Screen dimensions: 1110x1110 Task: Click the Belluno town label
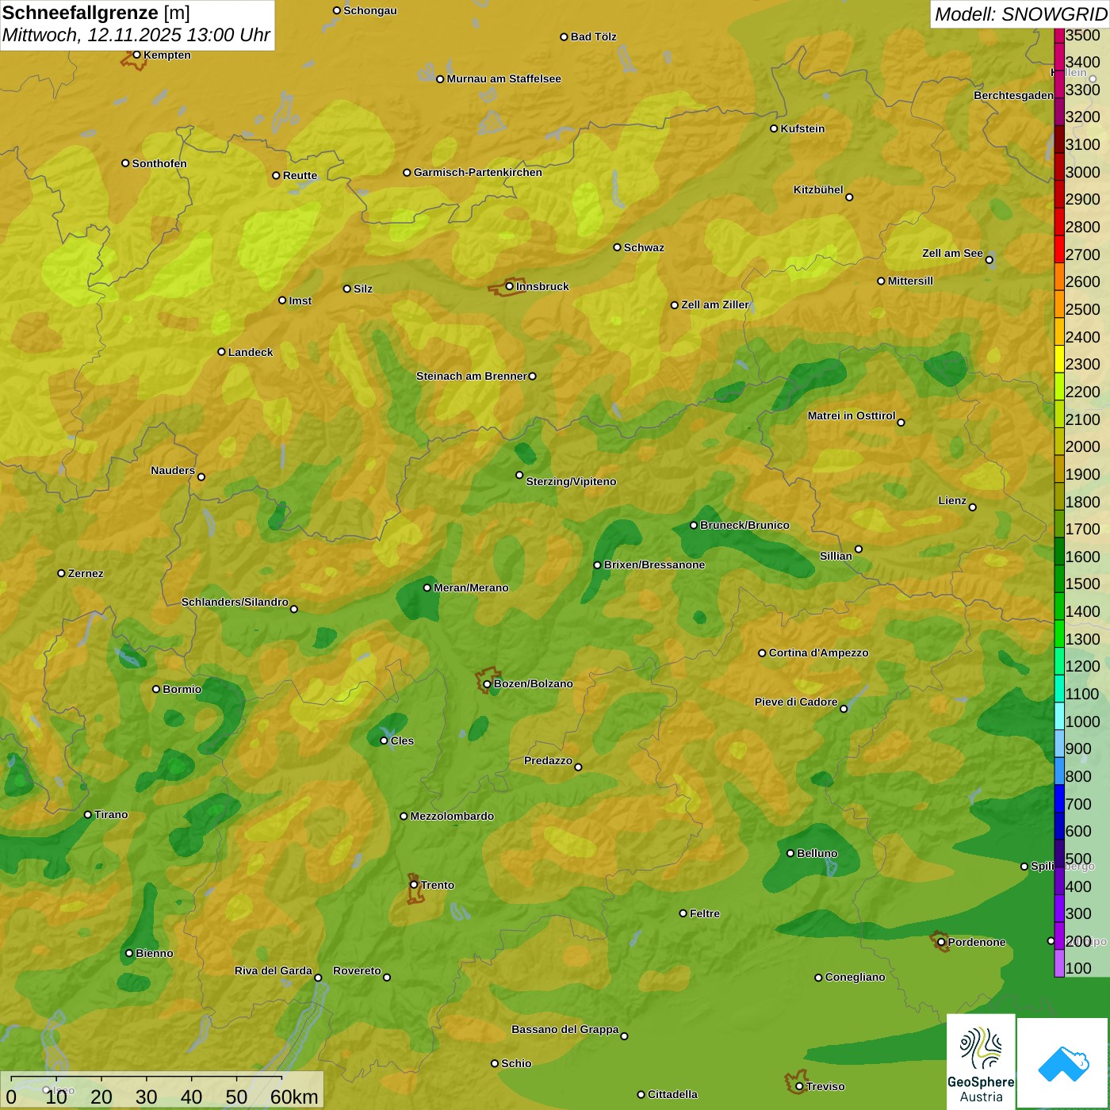point(817,853)
